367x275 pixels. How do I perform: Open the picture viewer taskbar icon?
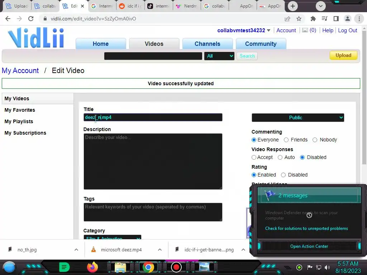coord(204,267)
